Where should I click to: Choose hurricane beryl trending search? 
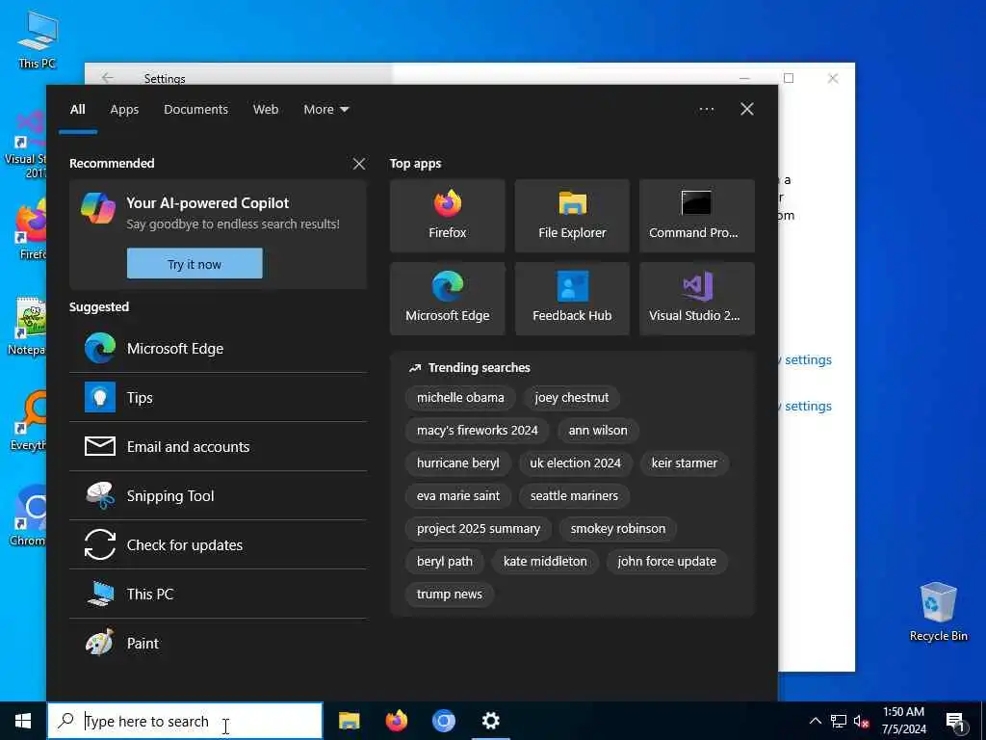click(457, 463)
